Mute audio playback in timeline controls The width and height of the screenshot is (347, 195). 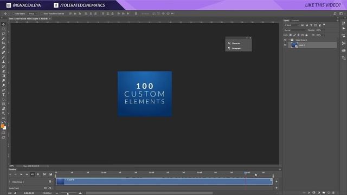33,174
